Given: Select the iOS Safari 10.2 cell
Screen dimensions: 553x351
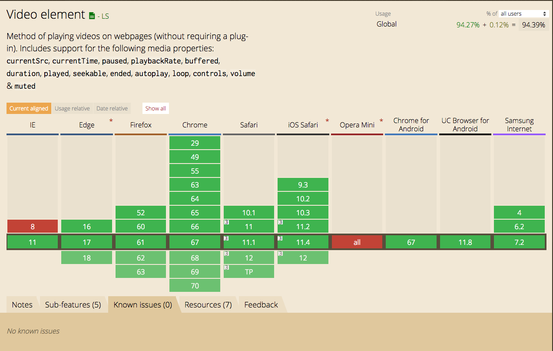Looking at the screenshot, I should point(303,198).
